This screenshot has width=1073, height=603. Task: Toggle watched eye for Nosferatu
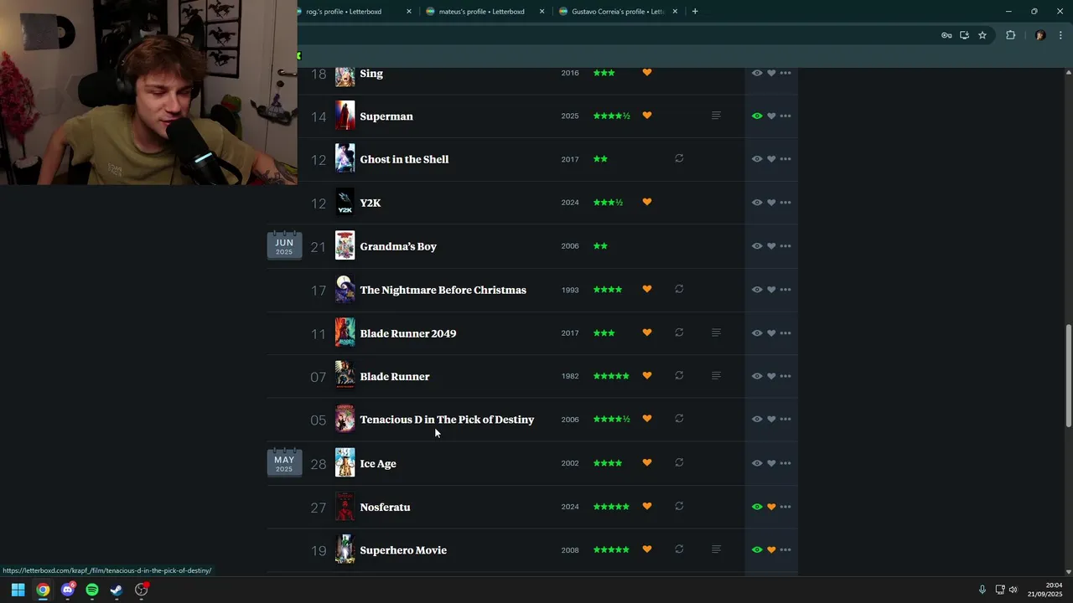757,507
